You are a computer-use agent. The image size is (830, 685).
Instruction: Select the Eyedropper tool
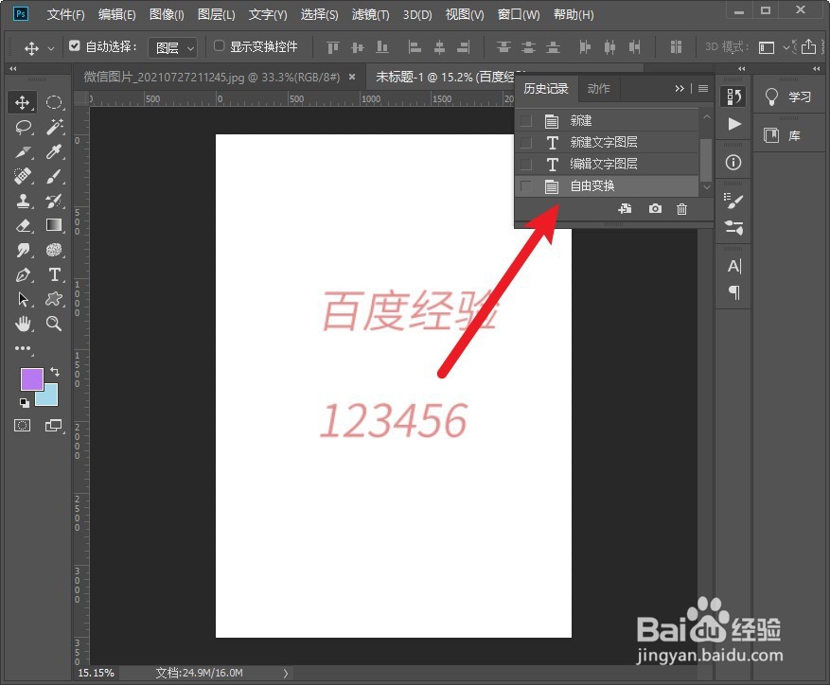click(54, 152)
